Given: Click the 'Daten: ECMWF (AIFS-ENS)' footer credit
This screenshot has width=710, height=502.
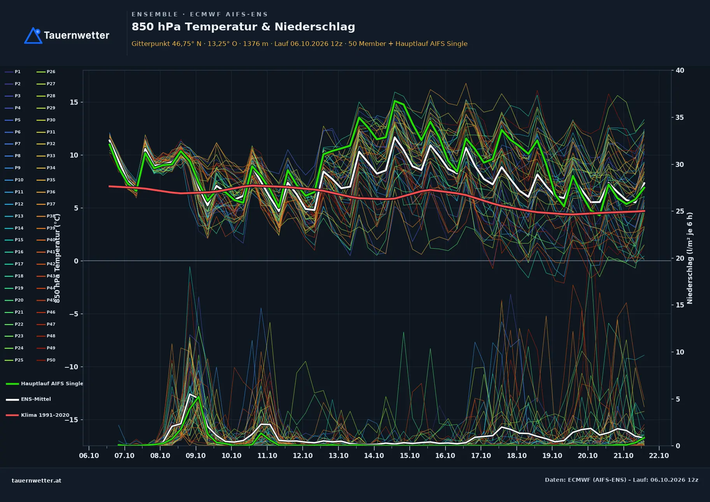Looking at the screenshot, I should tap(622, 480).
